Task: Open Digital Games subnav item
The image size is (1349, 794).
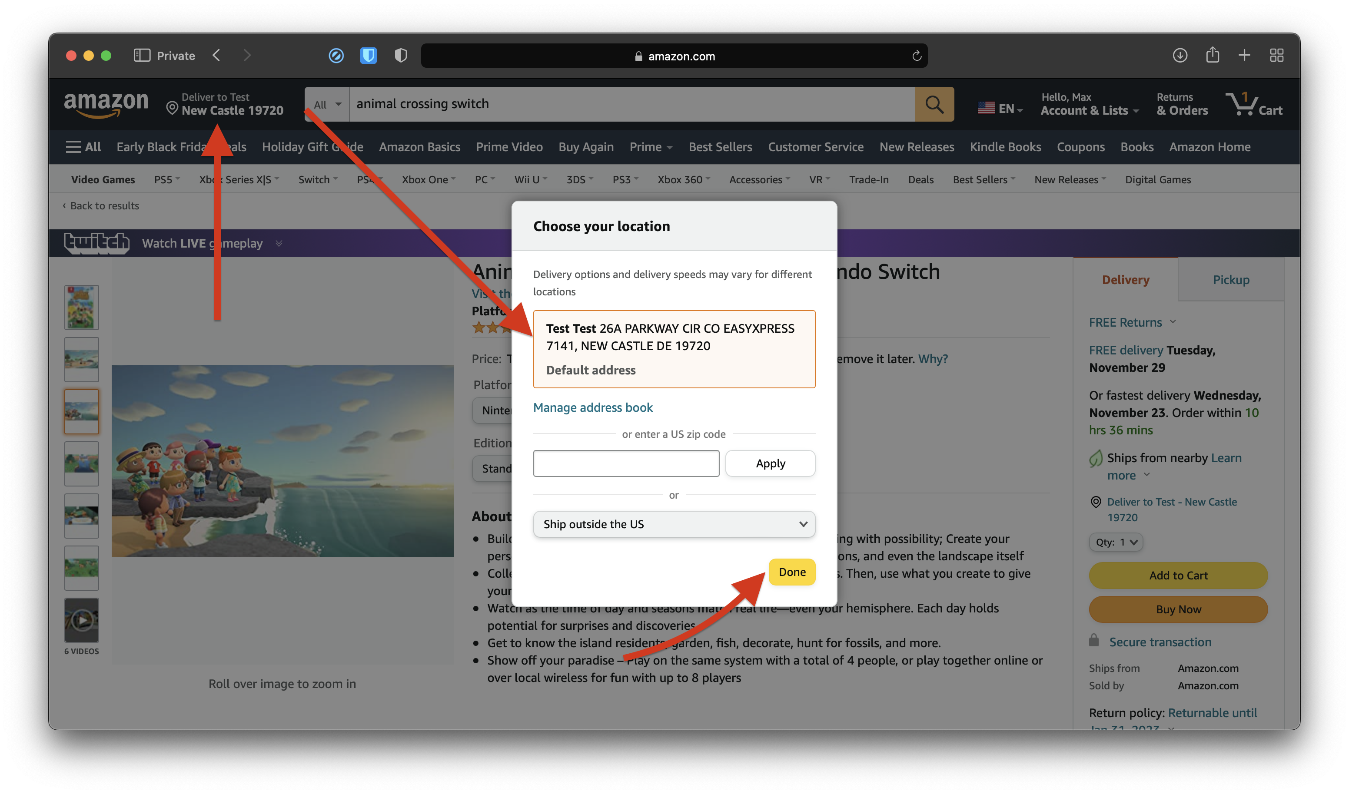Action: point(1158,180)
